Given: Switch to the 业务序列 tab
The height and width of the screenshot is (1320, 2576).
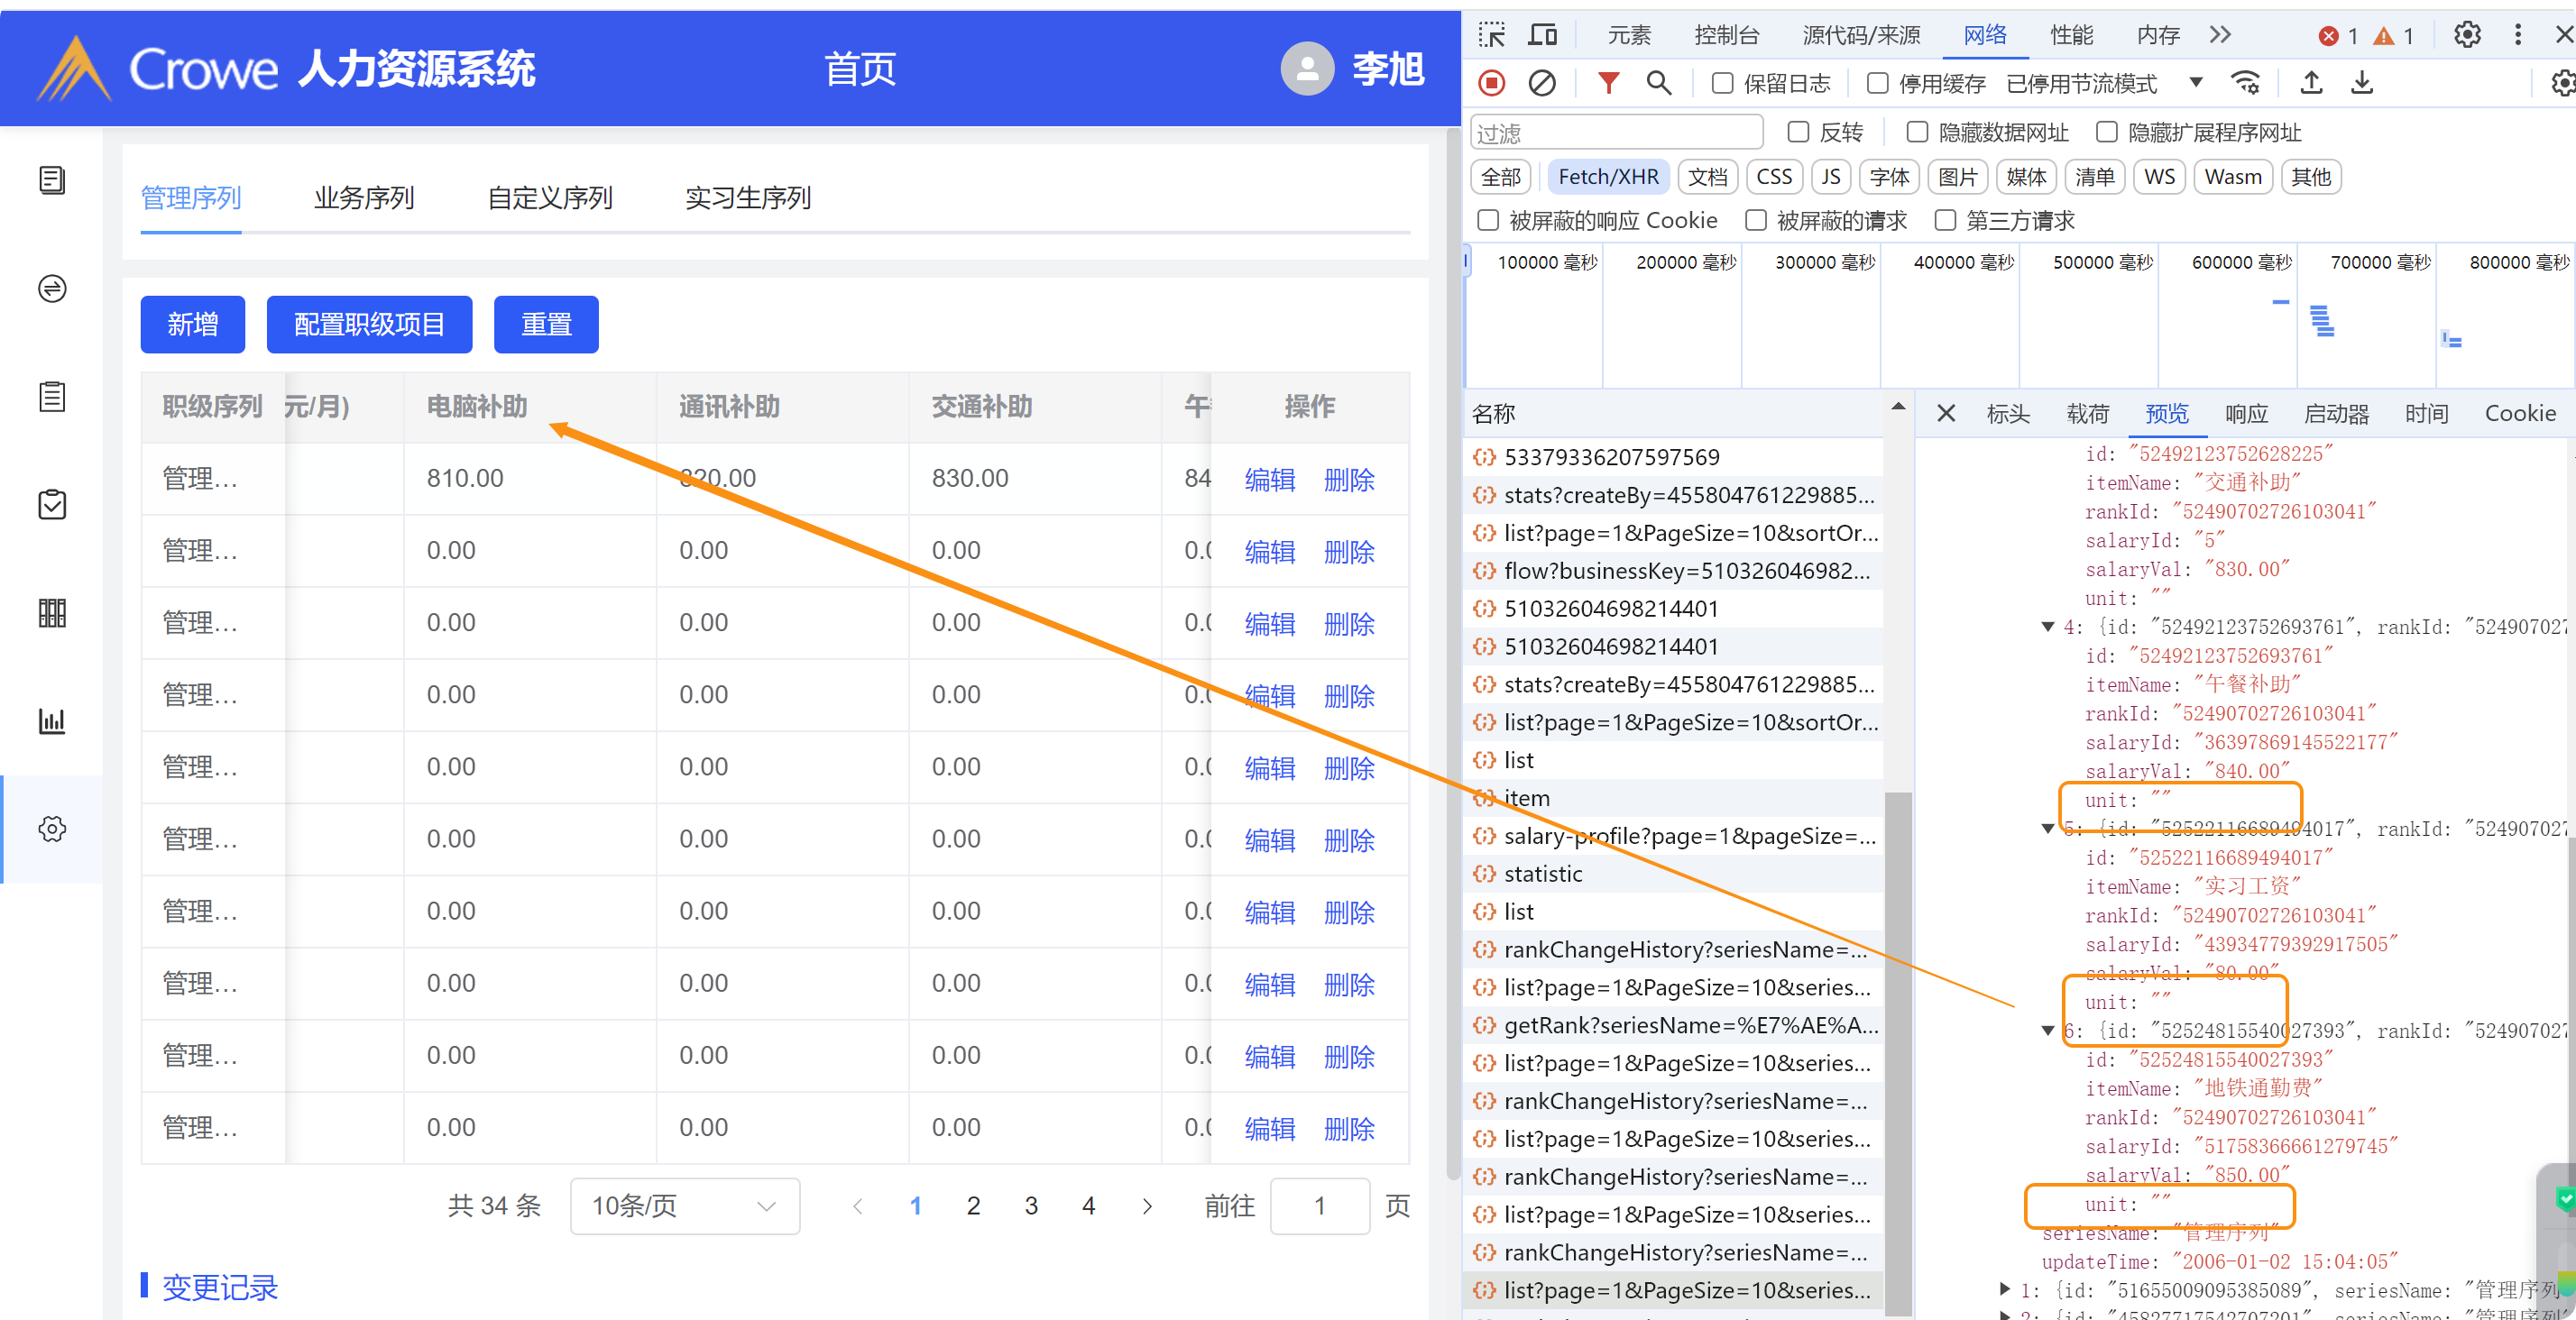Looking at the screenshot, I should (364, 198).
